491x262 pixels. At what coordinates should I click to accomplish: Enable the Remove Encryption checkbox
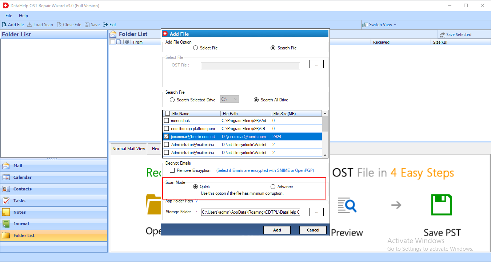[172, 170]
